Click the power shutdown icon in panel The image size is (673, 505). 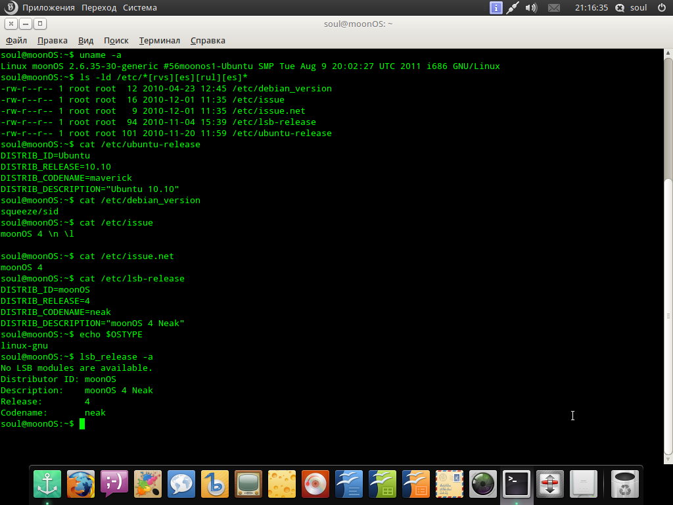(x=661, y=7)
